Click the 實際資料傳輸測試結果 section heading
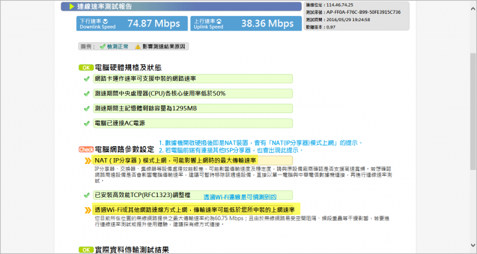Screen dimensions: 477x254 click(132, 250)
